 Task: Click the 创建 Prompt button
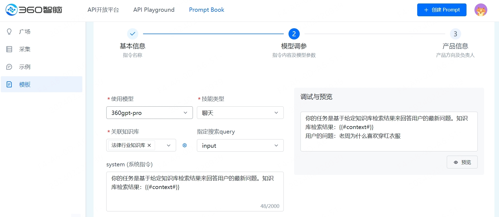click(x=441, y=10)
